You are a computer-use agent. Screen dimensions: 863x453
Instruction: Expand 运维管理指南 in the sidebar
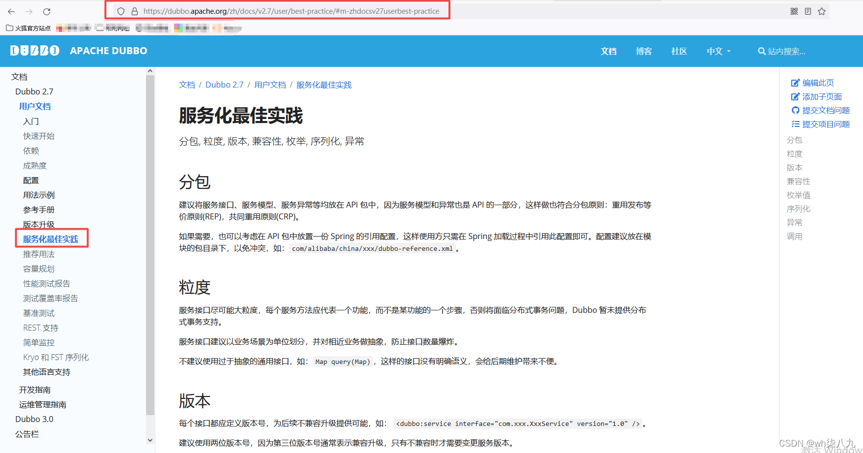tap(43, 404)
